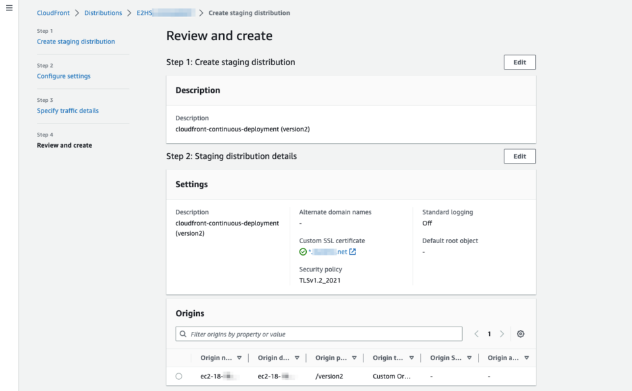This screenshot has height=391, width=632.
Task: Open the hamburger navigation menu icon
Action: 9,7
